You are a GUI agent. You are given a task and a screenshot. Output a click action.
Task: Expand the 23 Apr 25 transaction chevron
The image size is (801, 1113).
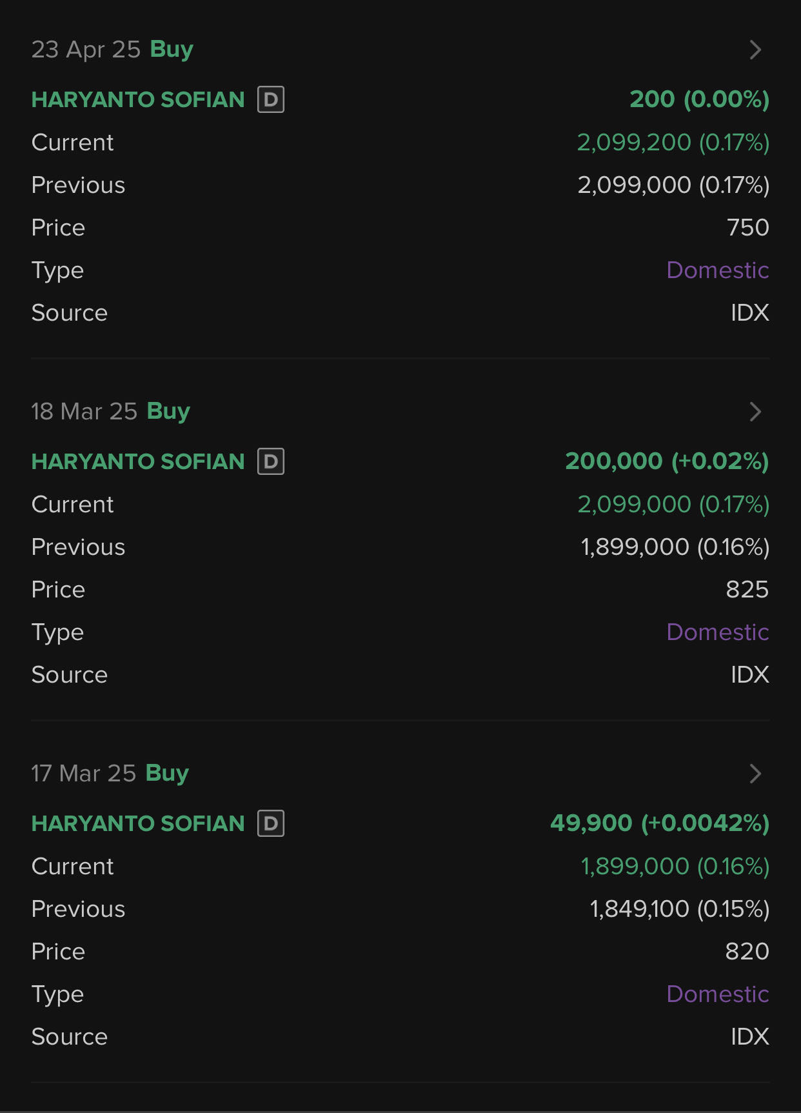pos(755,50)
